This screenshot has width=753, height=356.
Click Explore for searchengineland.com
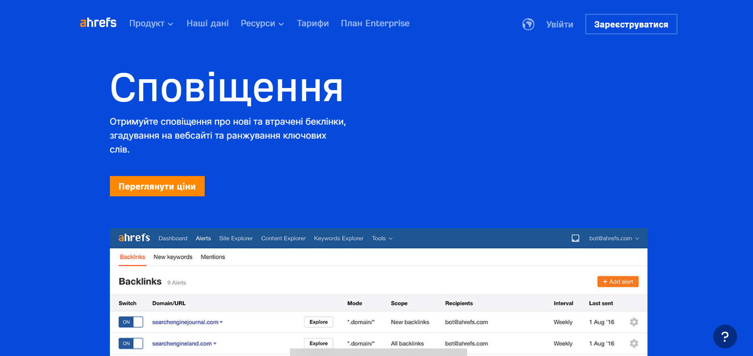coord(318,343)
